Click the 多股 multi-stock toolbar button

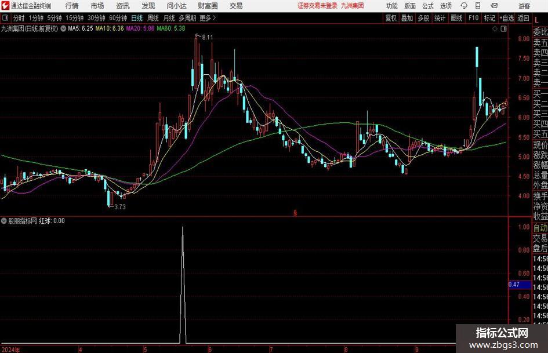(x=423, y=18)
